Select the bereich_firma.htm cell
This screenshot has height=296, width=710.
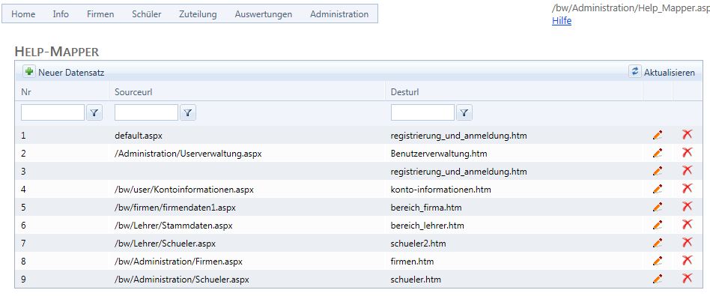(x=426, y=208)
